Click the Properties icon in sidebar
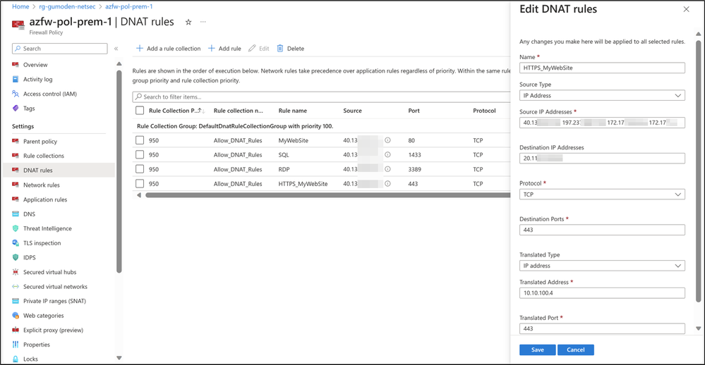Screen dimensions: 705x365 click(16, 345)
